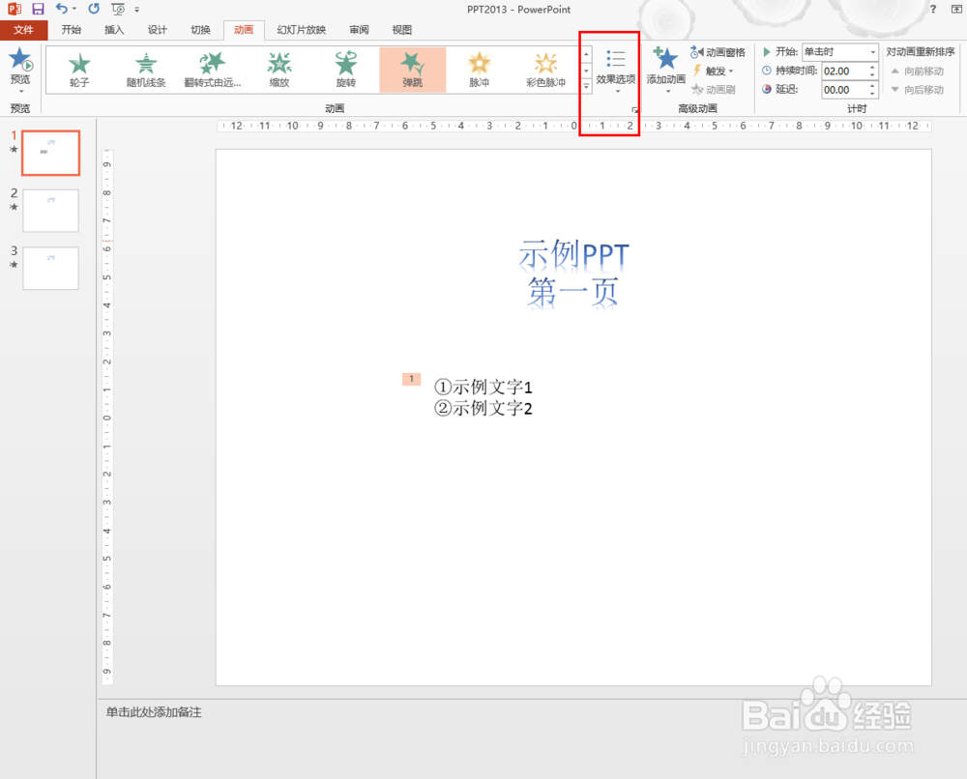Choose the 缩放 (Zoom) animation effect
Viewport: 967px width, 779px height.
(x=278, y=69)
